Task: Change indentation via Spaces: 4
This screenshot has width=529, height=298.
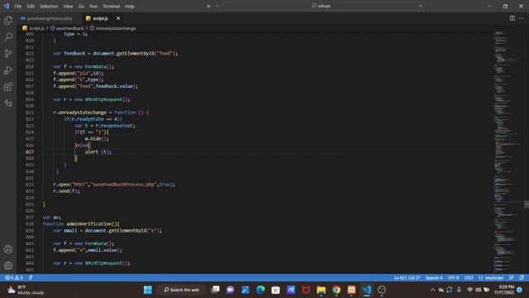Action: click(x=433, y=278)
